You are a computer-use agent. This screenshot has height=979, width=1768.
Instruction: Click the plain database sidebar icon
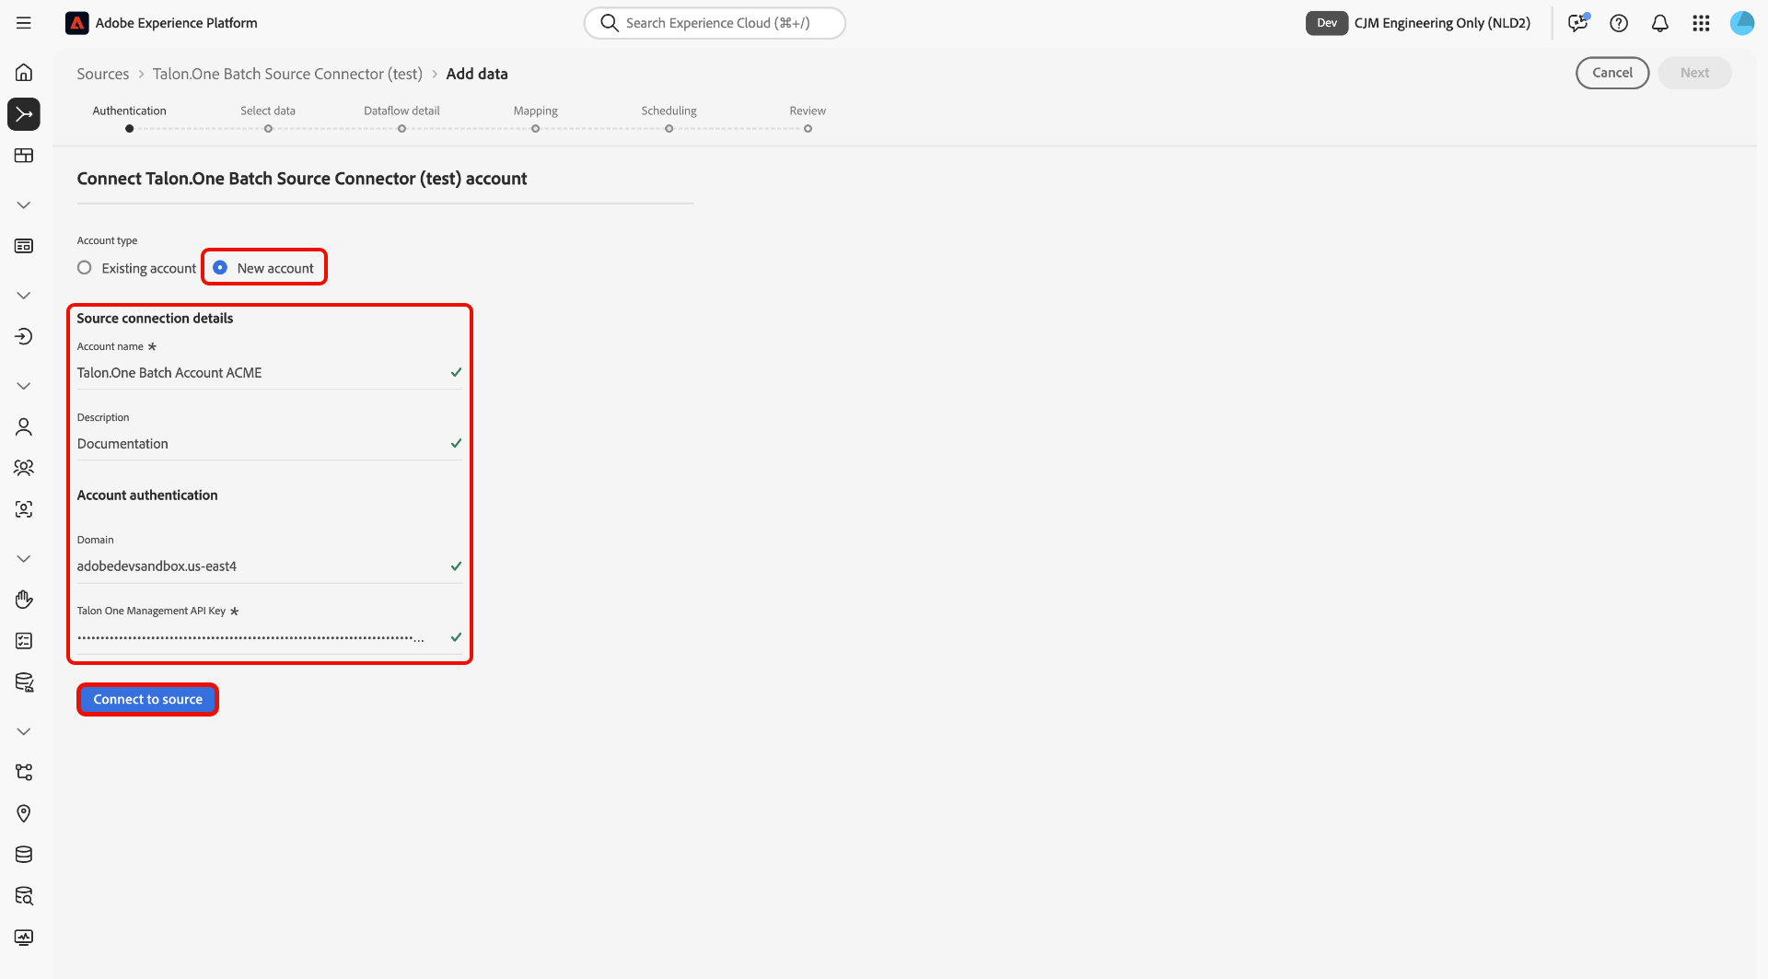tap(24, 855)
